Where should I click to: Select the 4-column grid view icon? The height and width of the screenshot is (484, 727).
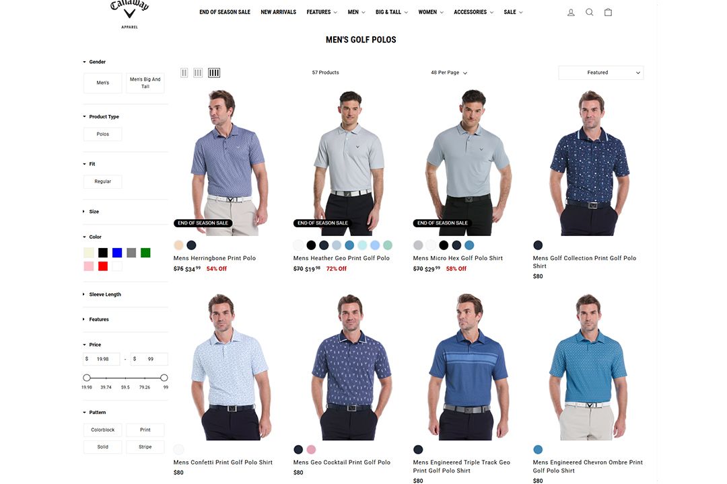click(x=213, y=72)
